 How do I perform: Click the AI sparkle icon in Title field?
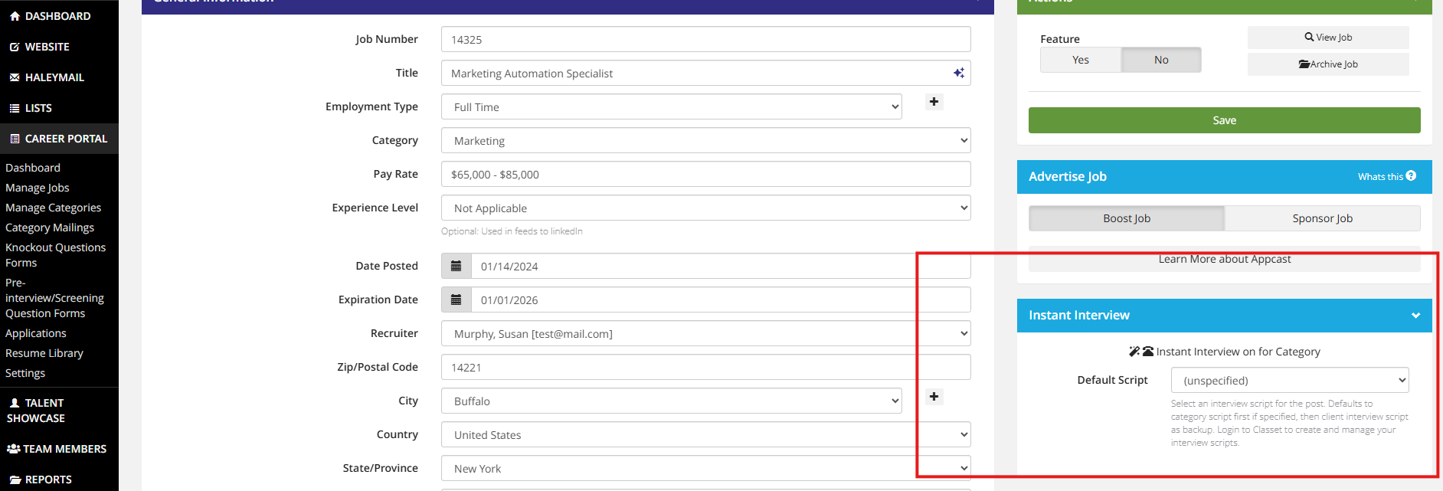tap(958, 73)
